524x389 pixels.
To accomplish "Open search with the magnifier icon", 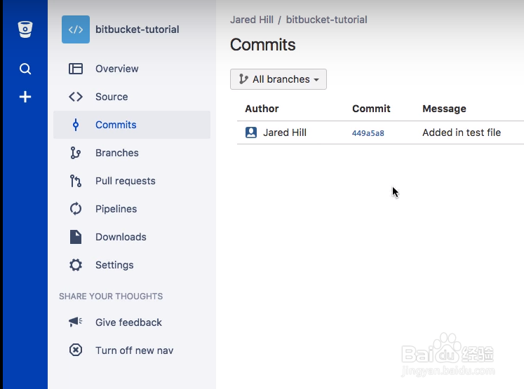I will point(25,69).
